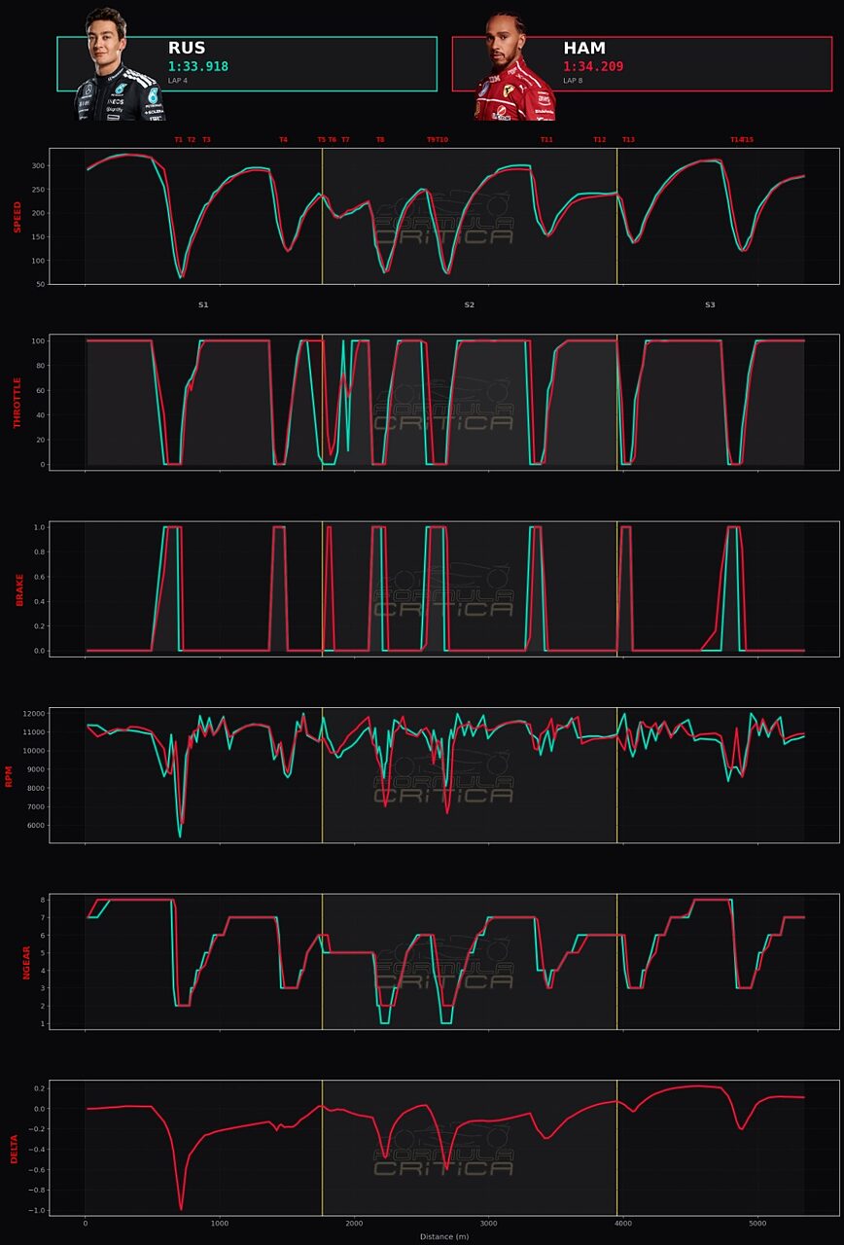The image size is (844, 1245).
Task: Click the Distance (m) axis label
Action: coord(444,1236)
